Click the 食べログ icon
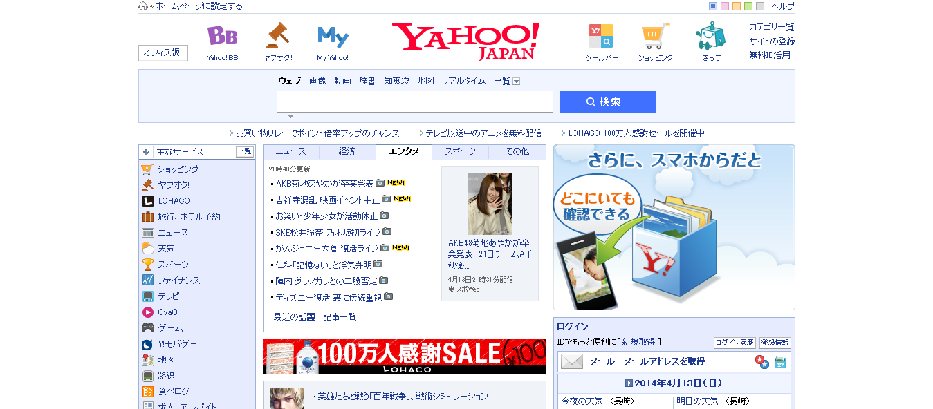The width and height of the screenshot is (933, 409). (147, 392)
